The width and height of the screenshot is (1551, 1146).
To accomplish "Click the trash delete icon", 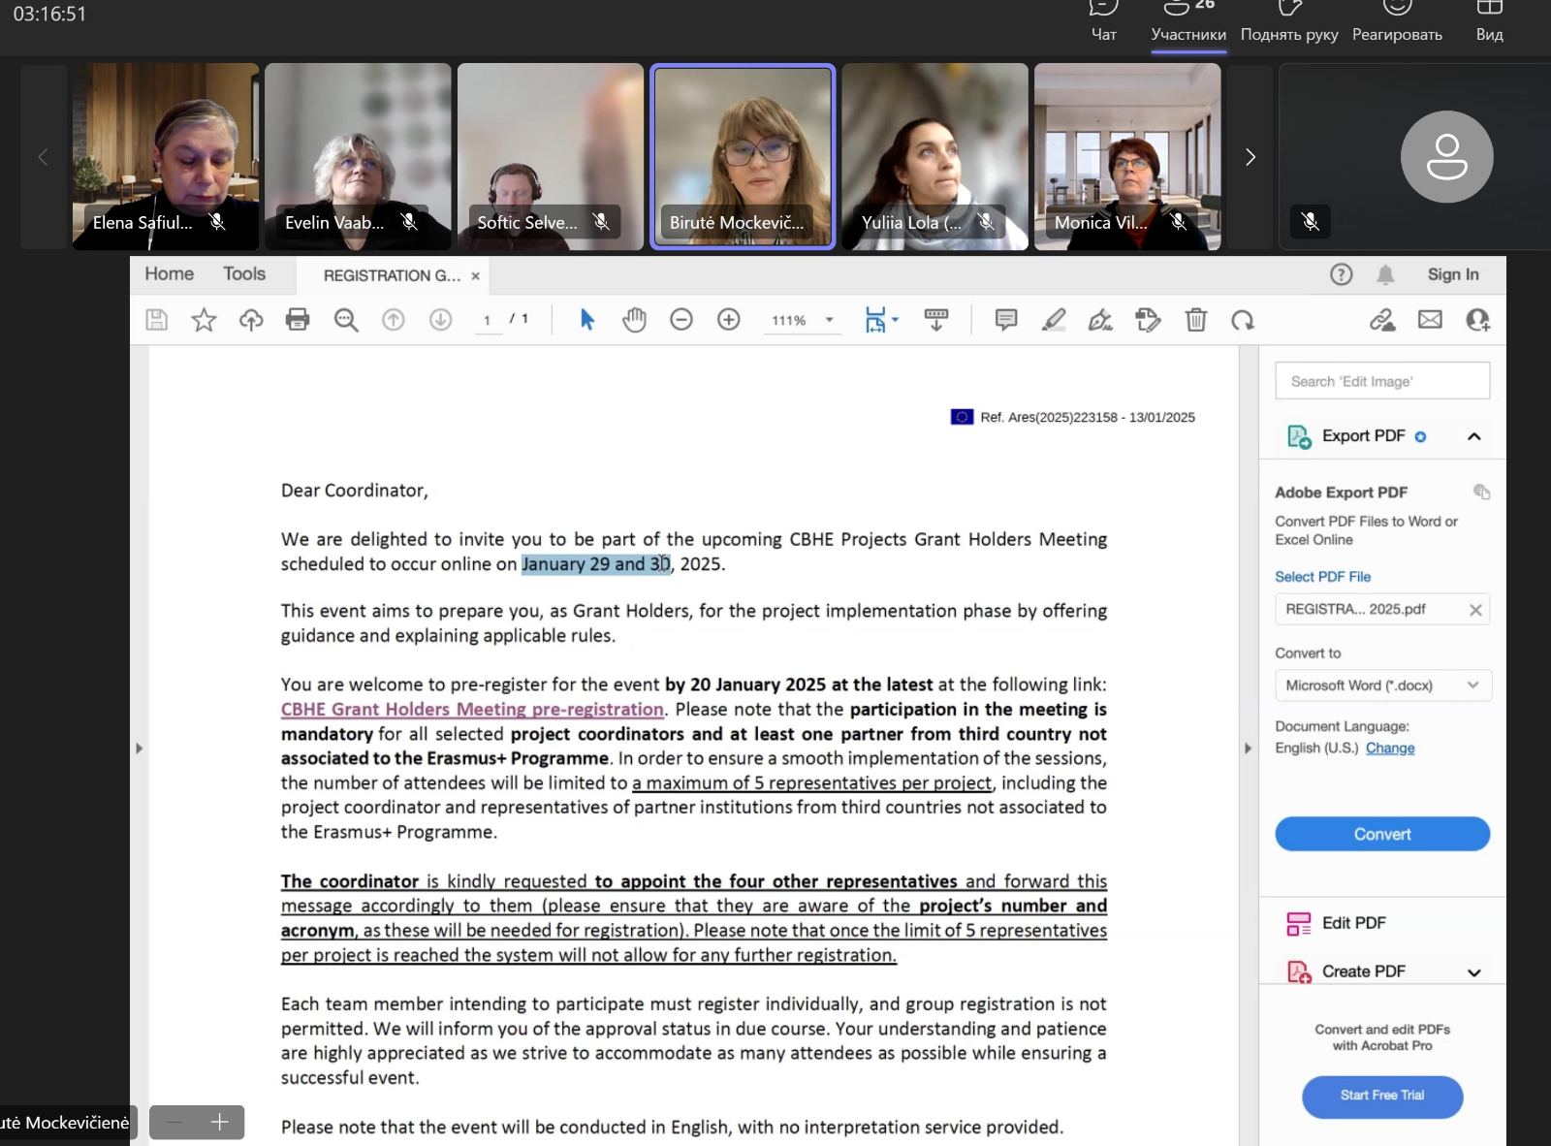I will pyautogui.click(x=1196, y=320).
